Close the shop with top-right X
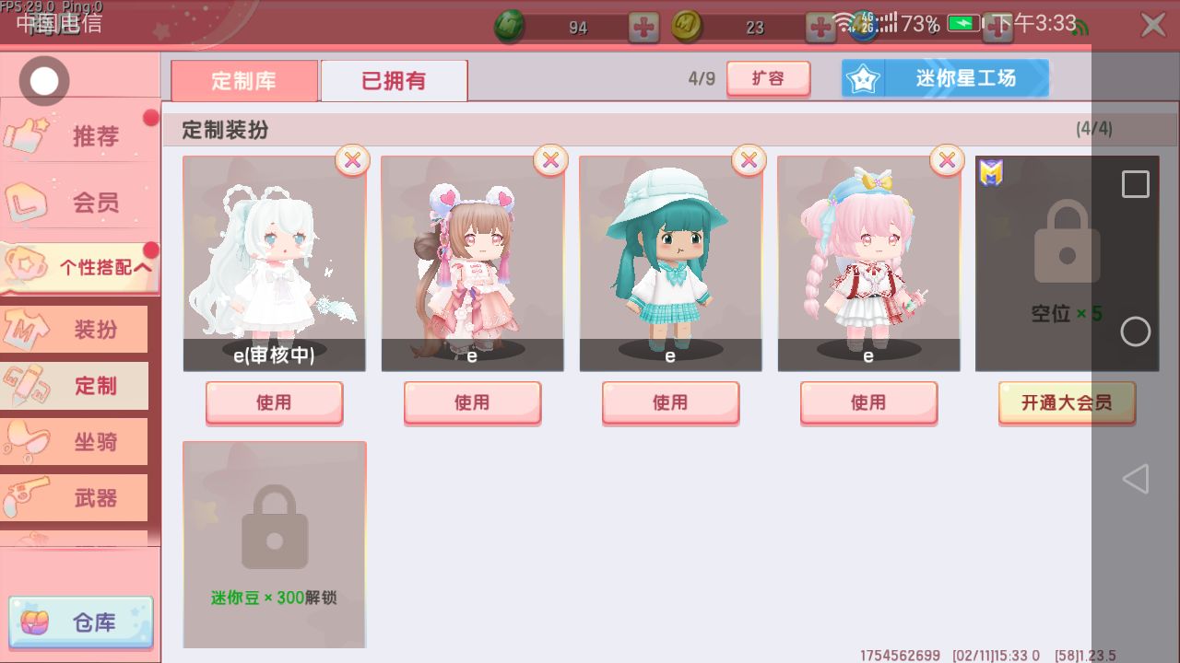1180x663 pixels. point(1153,25)
